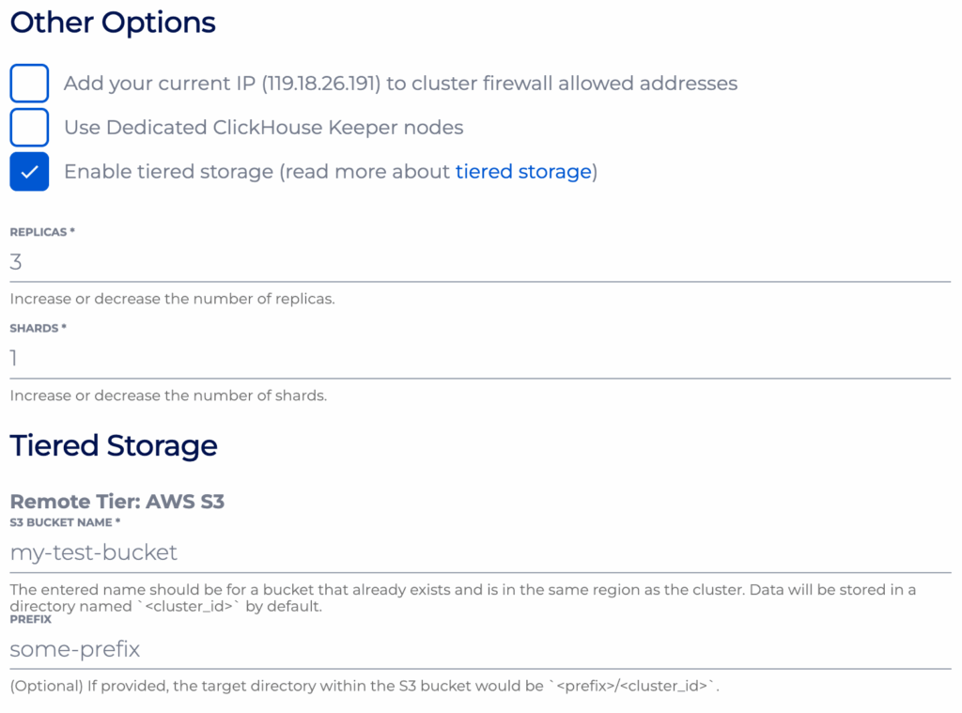Screen dimensions: 962x713
Task: Check the Add your current IP checkbox
Action: (29, 84)
